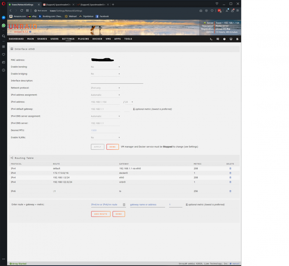The width and height of the screenshot is (289, 266).
Task: Click the Desired MTU field
Action: pyautogui.click(x=105, y=130)
